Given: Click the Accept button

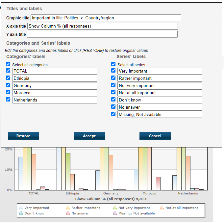Looking at the screenshot, I should click(x=89, y=136).
